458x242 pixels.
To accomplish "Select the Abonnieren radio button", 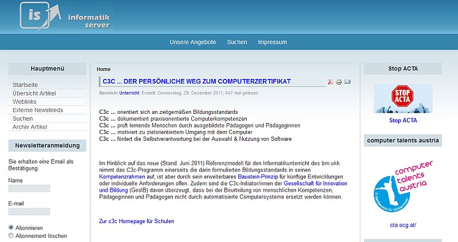I will [x=11, y=227].
